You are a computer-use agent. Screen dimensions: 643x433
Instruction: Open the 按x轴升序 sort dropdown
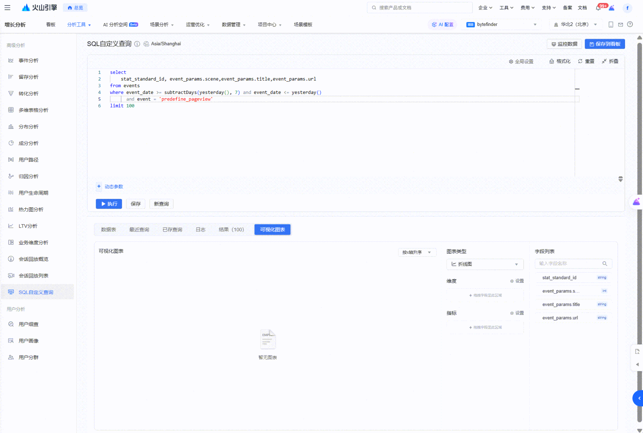point(417,252)
